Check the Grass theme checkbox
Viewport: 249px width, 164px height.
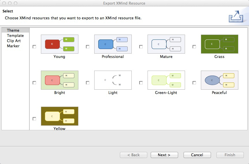click(194, 47)
